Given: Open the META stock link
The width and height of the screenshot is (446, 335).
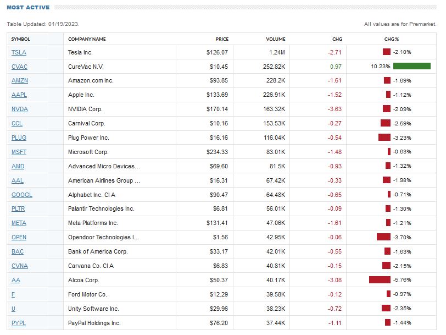Looking at the screenshot, I should 19,223.
